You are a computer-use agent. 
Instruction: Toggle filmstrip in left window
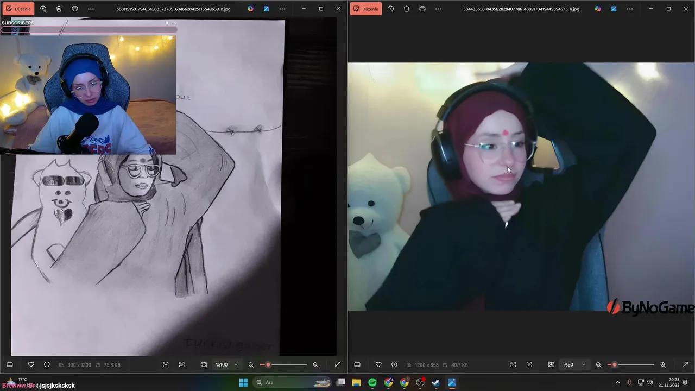pos(10,364)
